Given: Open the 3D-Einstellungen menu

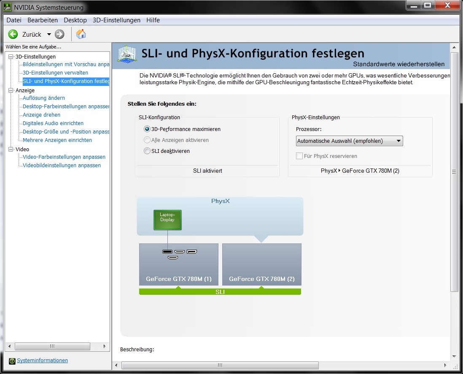Looking at the screenshot, I should (x=117, y=20).
